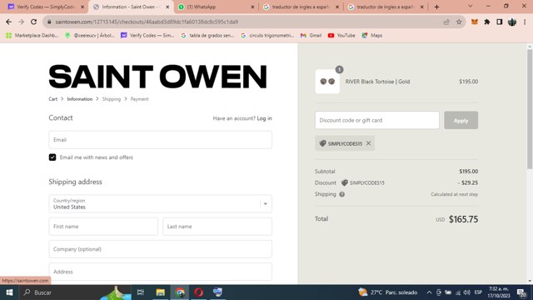This screenshot has height=300, width=533.
Task: Open the @ceeieucv Árbol bookmark
Action: pyautogui.click(x=90, y=35)
